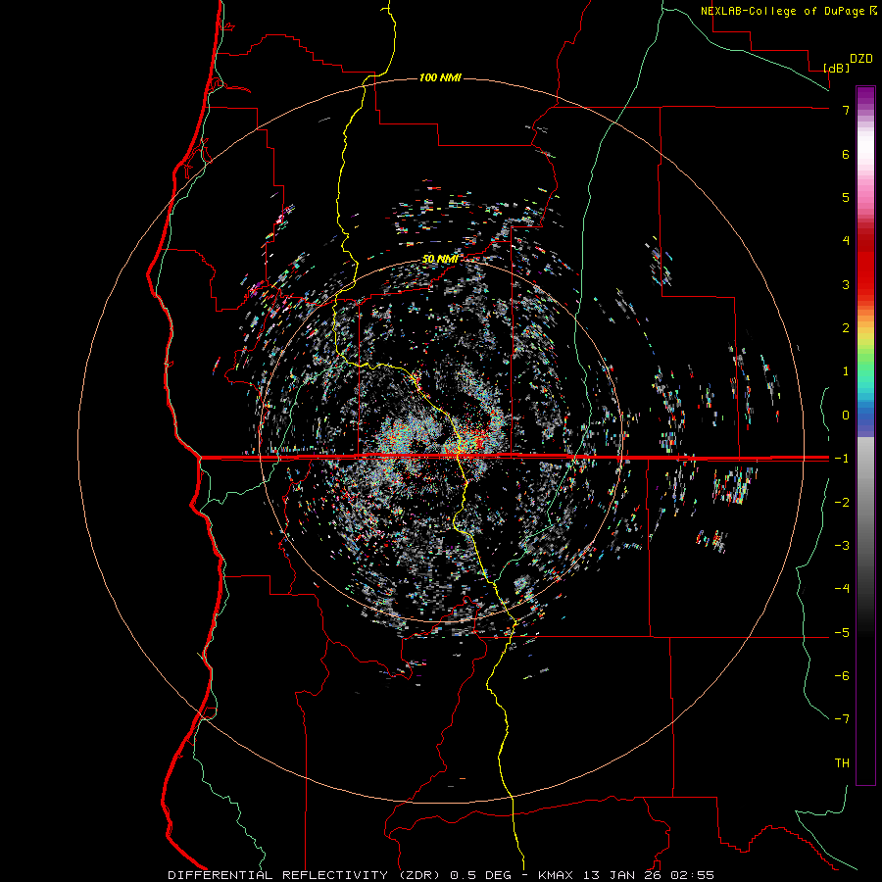
Task: Click the 0 value on the color scale
Action: pyautogui.click(x=846, y=416)
